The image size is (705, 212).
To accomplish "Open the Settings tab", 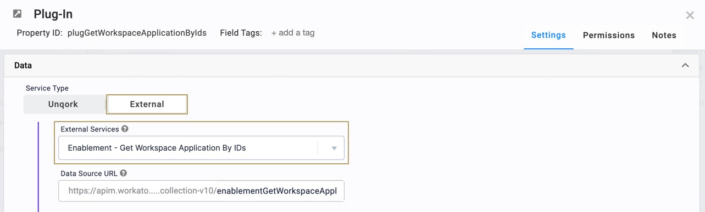I will [x=548, y=35].
